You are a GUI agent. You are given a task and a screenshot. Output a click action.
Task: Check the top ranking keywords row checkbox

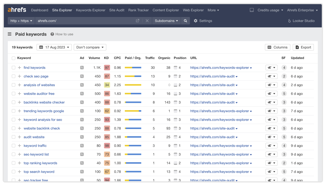[14, 163]
